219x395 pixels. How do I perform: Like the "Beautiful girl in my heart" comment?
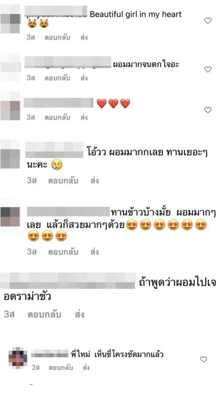(208, 21)
